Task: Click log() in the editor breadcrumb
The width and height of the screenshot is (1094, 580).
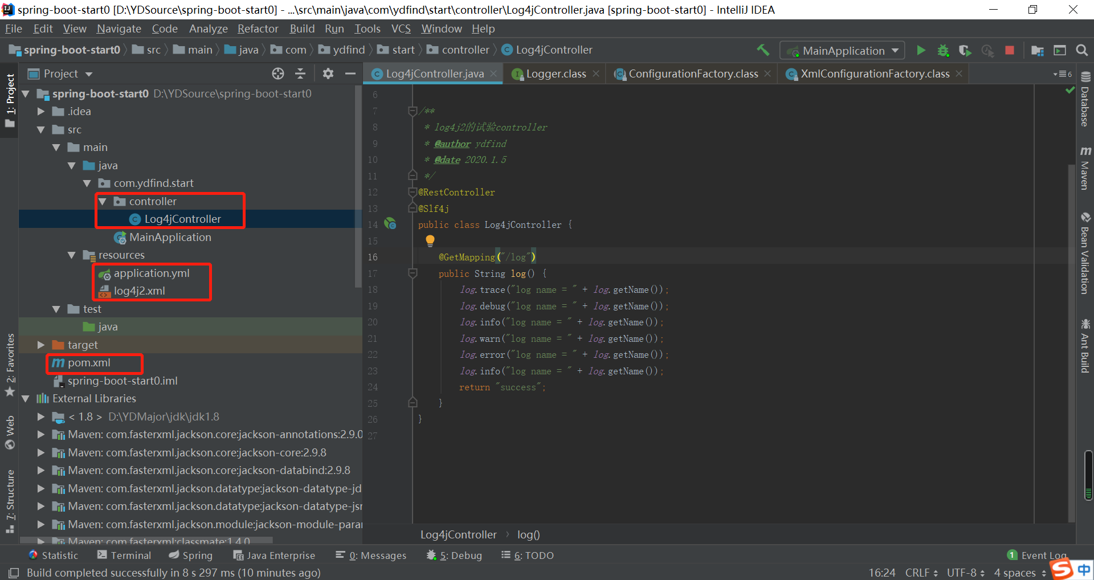Action: [x=528, y=534]
